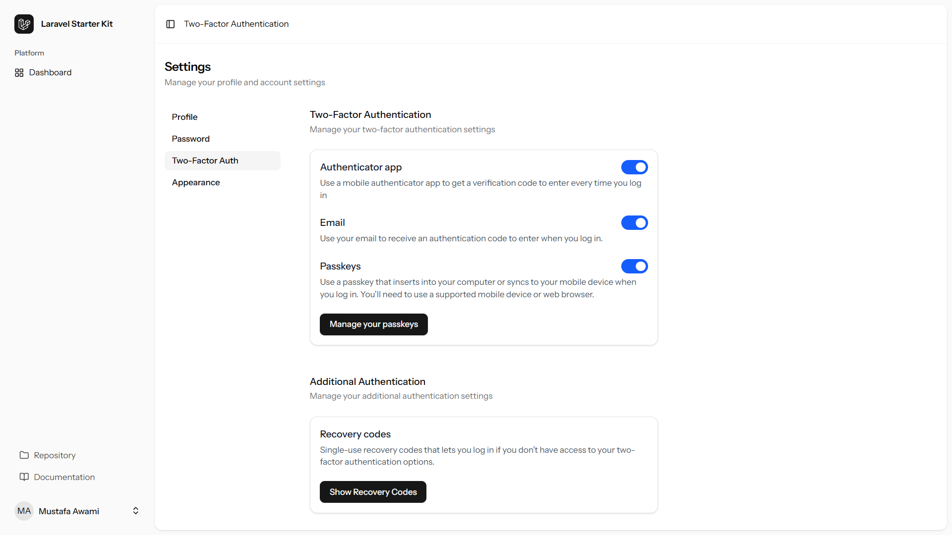952x535 pixels.
Task: Show Recovery Codes
Action: (x=372, y=492)
